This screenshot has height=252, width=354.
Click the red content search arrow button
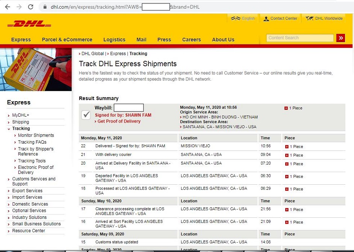coord(341,38)
